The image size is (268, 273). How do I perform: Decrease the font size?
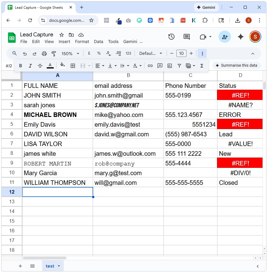172,53
